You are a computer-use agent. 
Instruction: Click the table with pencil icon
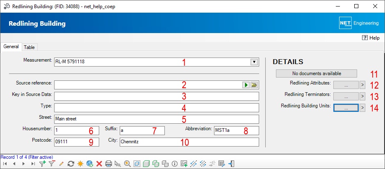coord(222,164)
